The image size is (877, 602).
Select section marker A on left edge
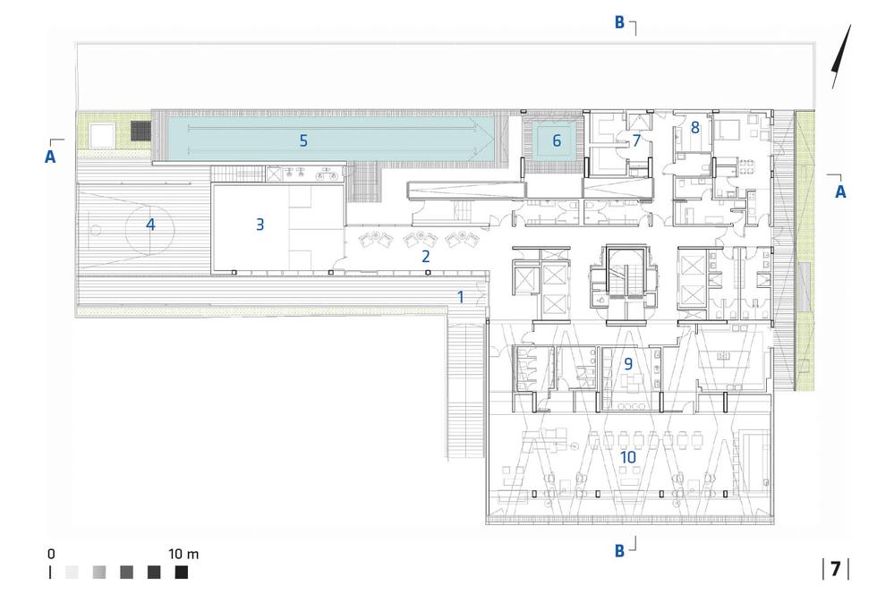coord(51,157)
